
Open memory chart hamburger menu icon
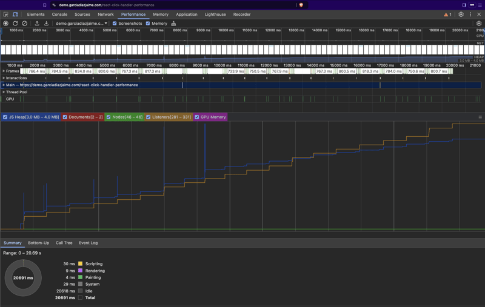coord(480,117)
